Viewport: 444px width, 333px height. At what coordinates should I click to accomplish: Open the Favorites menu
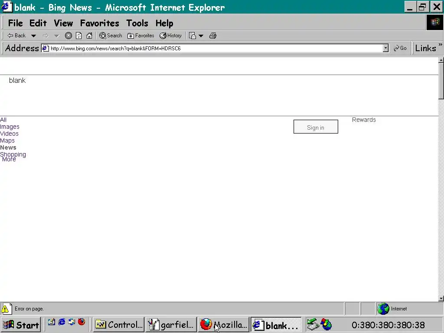[x=99, y=23]
